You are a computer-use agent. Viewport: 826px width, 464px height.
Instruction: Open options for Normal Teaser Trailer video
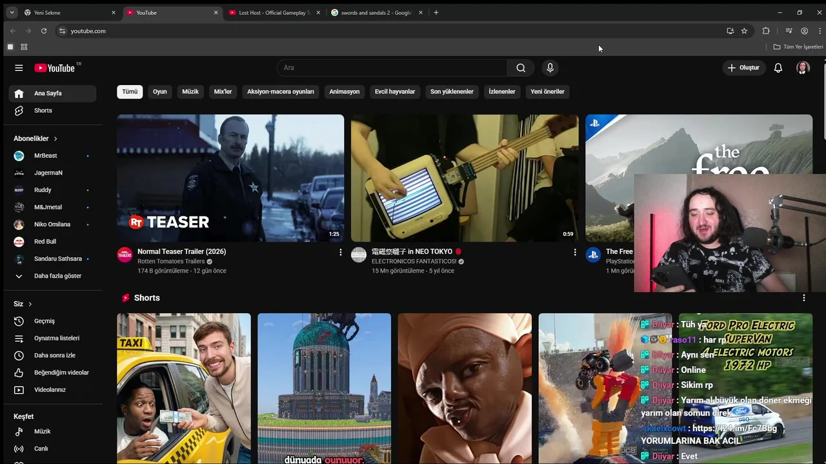coord(341,253)
